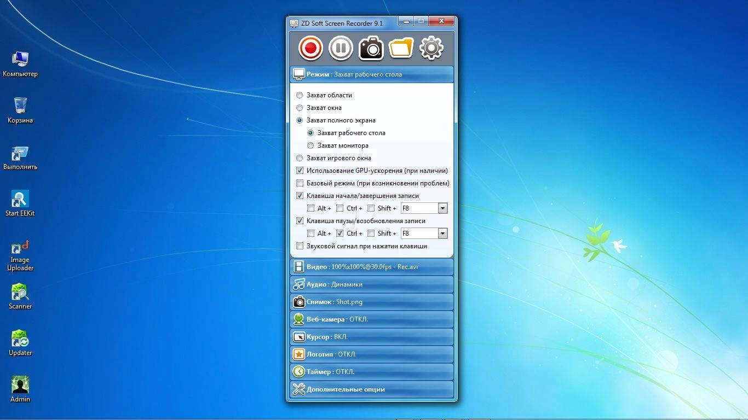The height and width of the screenshot is (420, 748).
Task: Expand the Веб-камера section
Action: 372,319
